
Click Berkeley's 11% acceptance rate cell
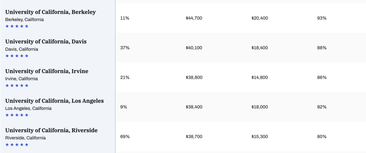[125, 18]
